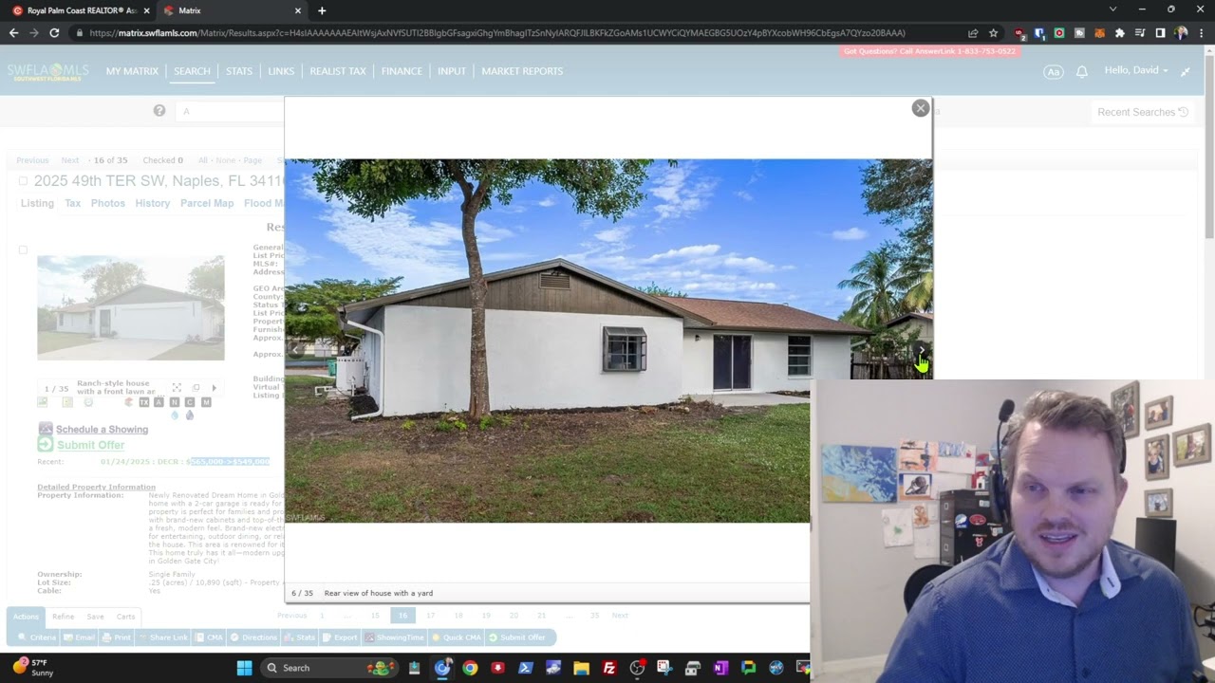Click the Submit Offer link
This screenshot has height=683, width=1215.
(x=90, y=445)
